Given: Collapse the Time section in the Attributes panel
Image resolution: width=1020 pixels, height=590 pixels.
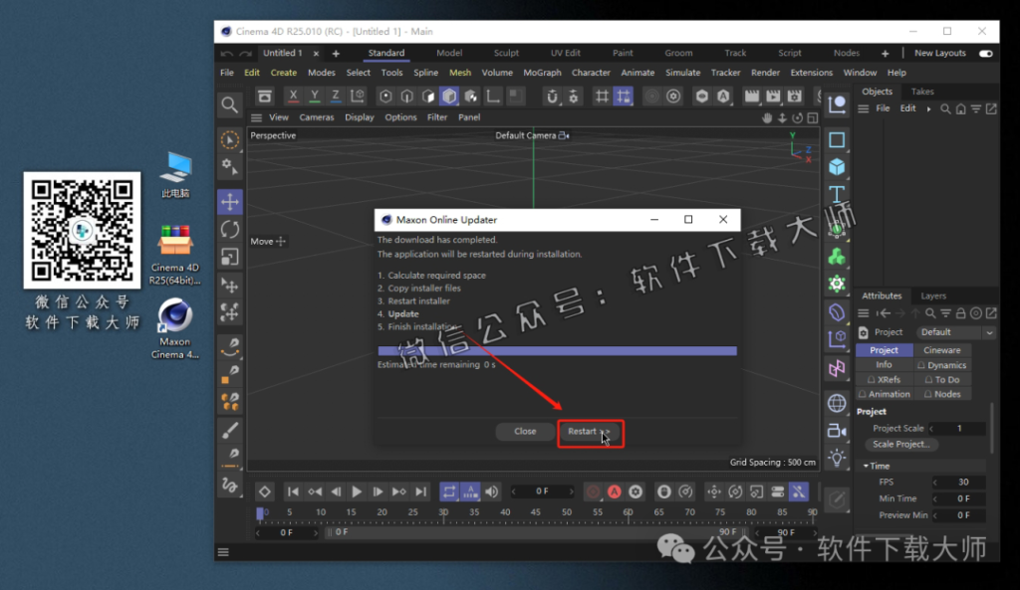Looking at the screenshot, I should click(864, 465).
